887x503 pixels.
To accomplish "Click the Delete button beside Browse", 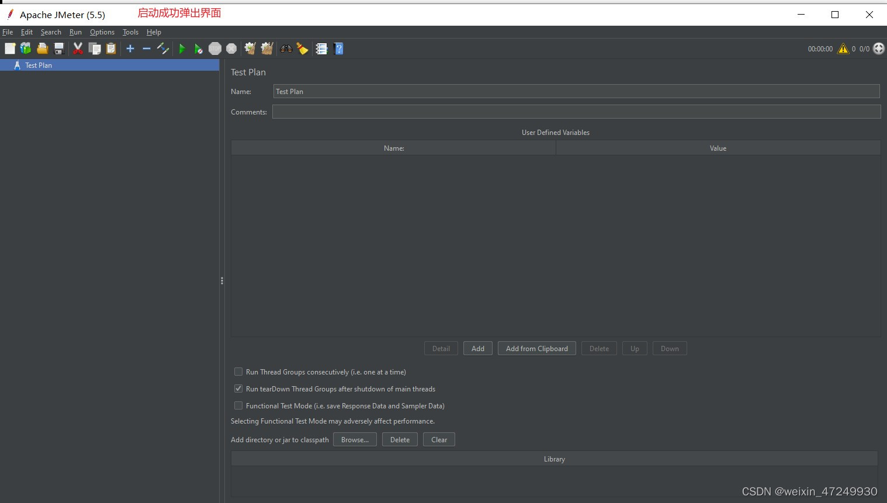I will [x=400, y=440].
